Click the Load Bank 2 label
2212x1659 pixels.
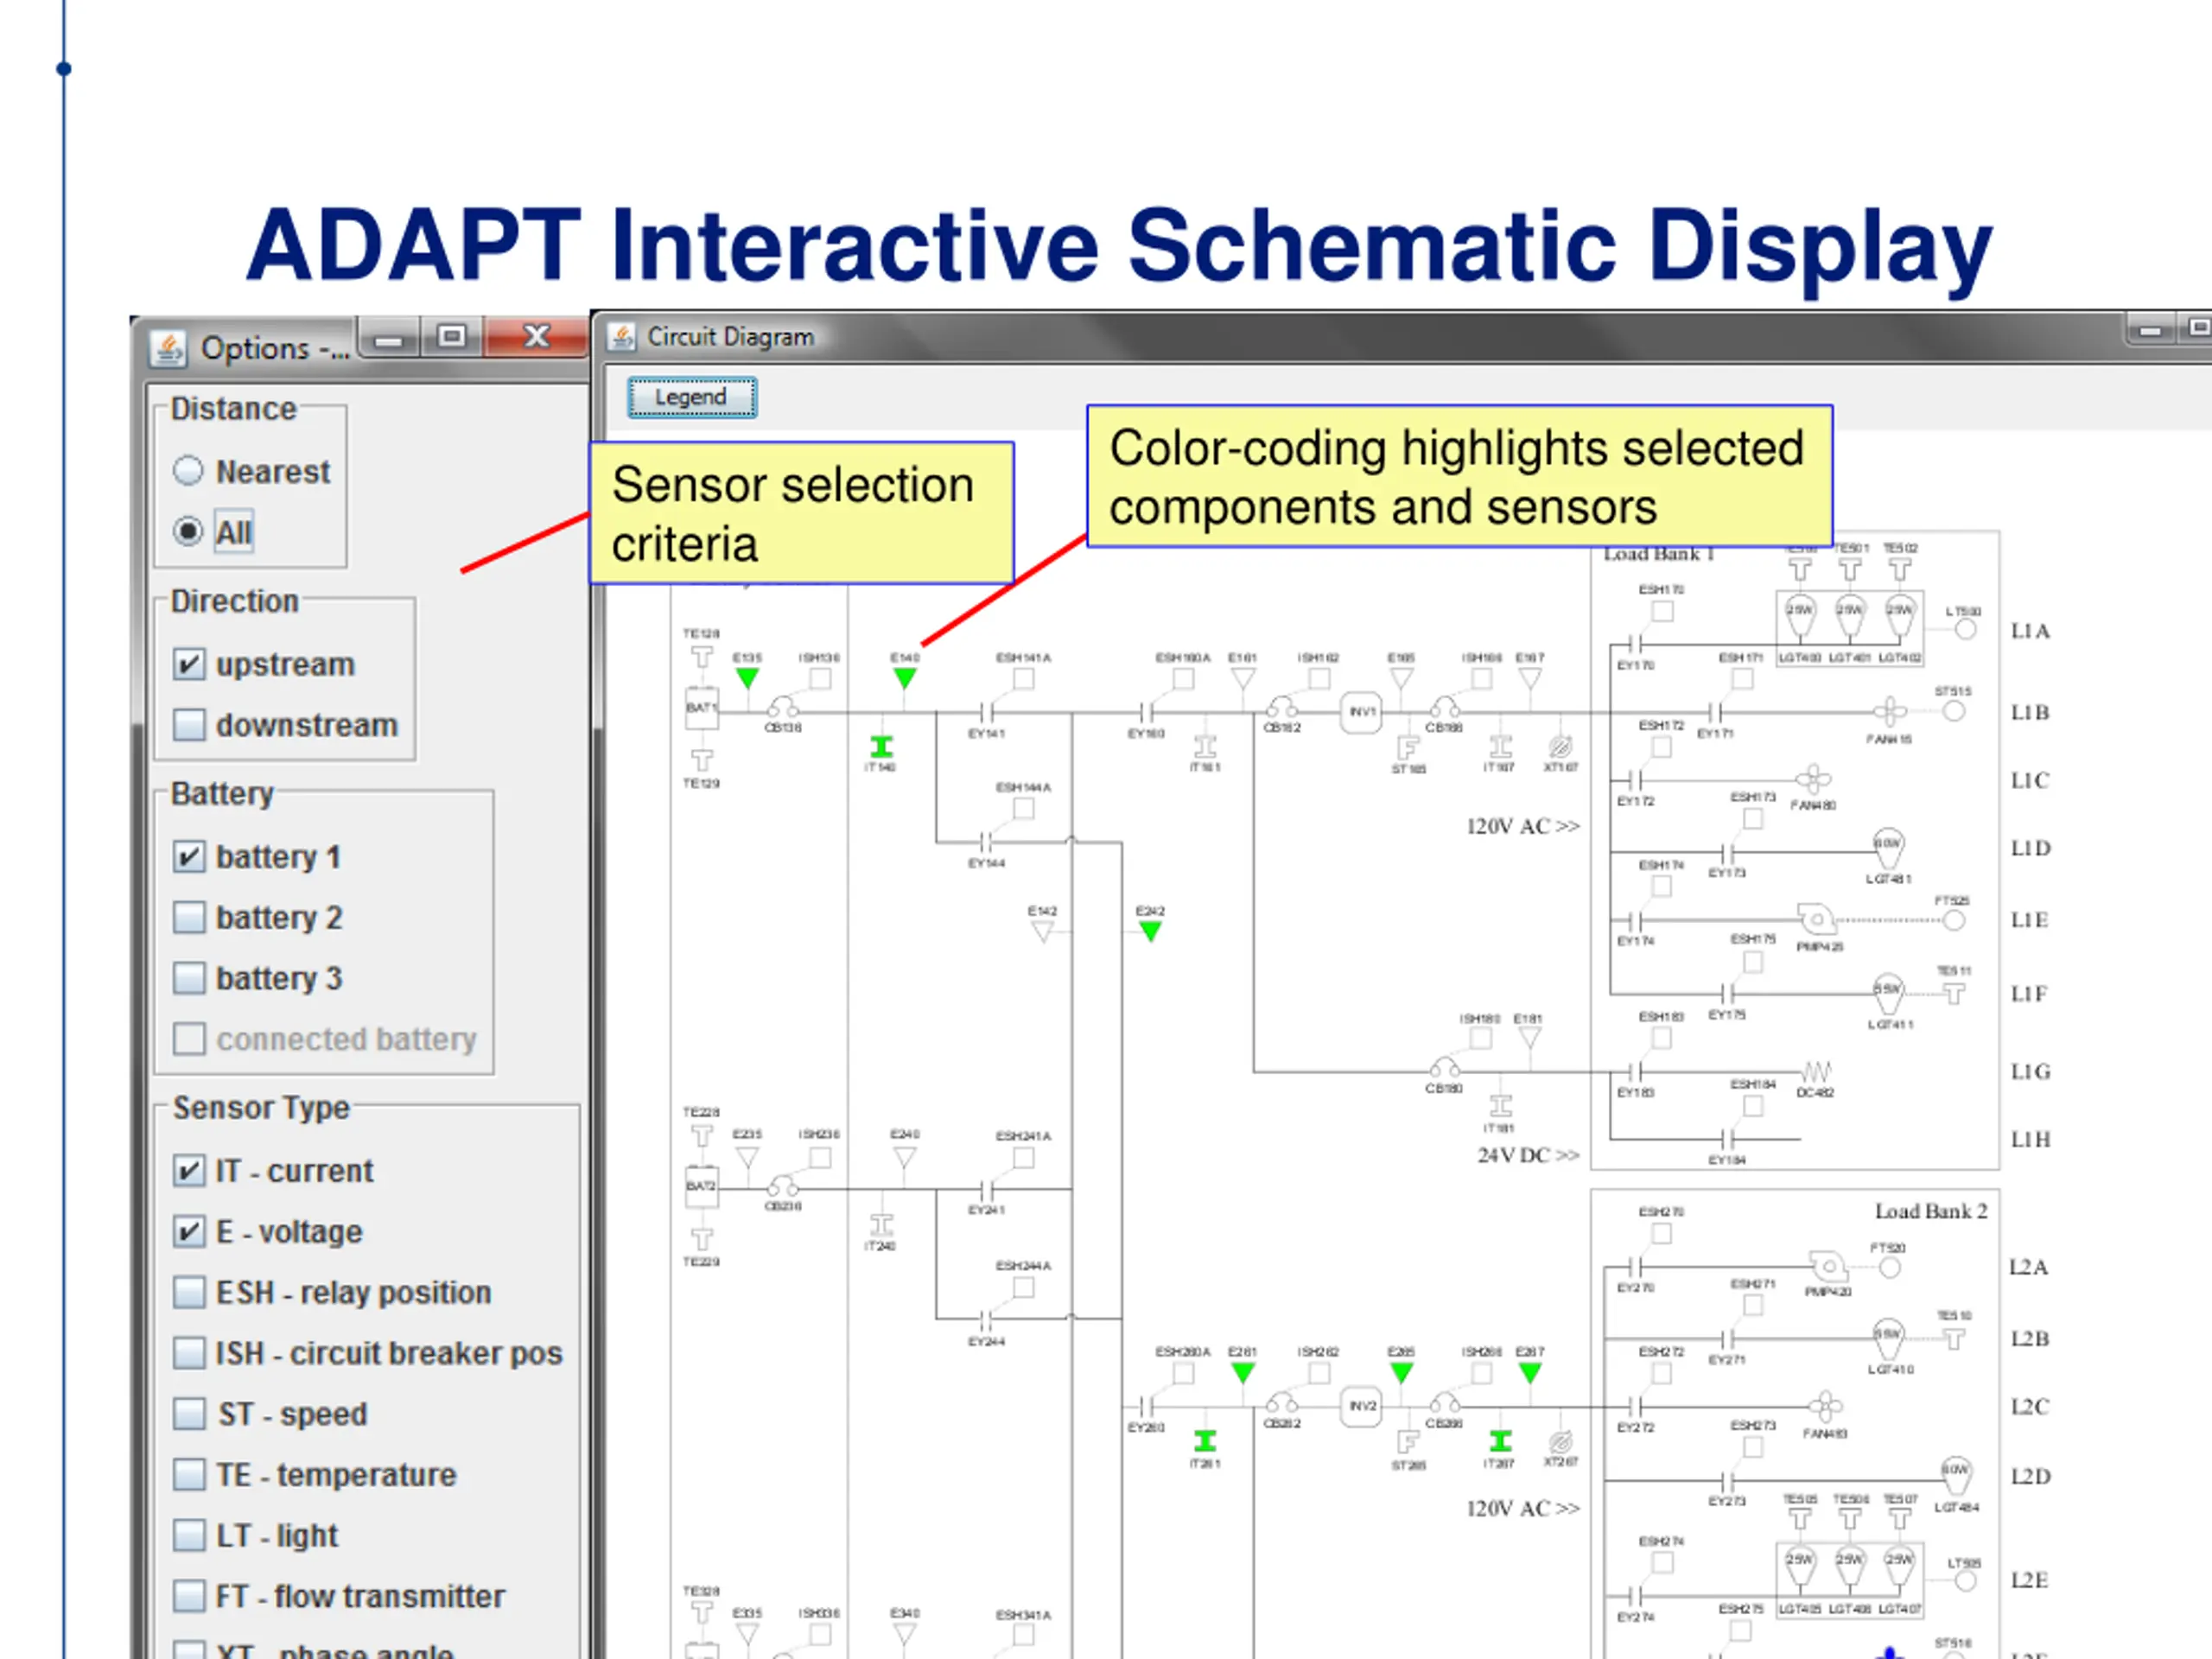1930,1211
